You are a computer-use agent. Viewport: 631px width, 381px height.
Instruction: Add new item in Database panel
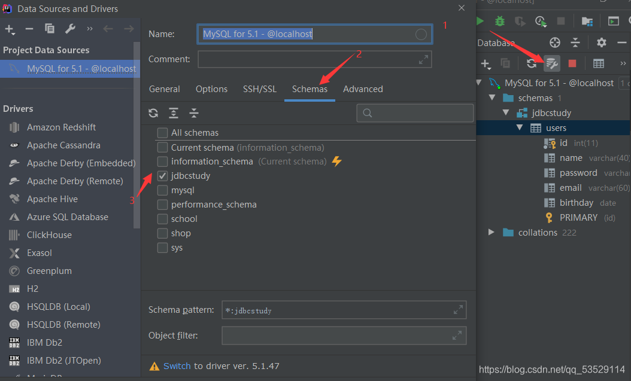(486, 63)
